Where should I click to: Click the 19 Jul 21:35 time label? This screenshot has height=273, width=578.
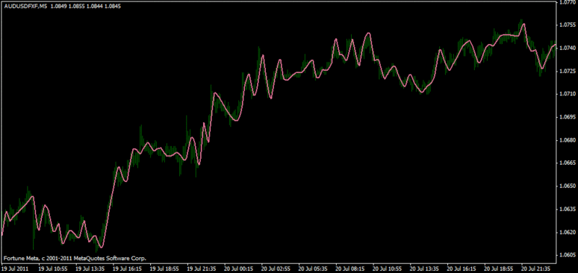202,269
